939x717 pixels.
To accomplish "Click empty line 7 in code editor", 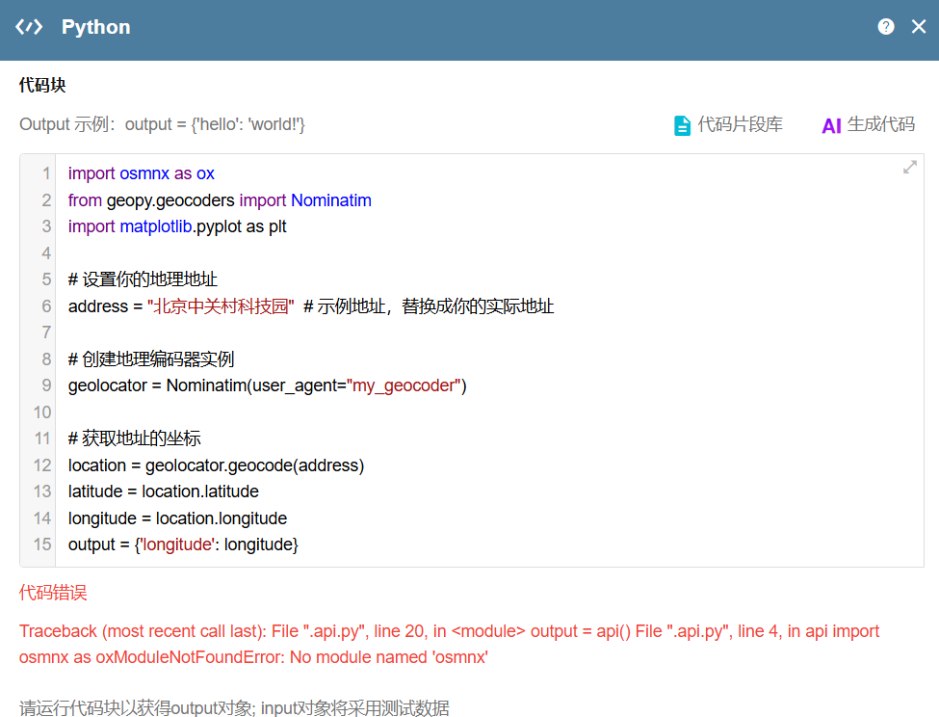I will (x=489, y=332).
